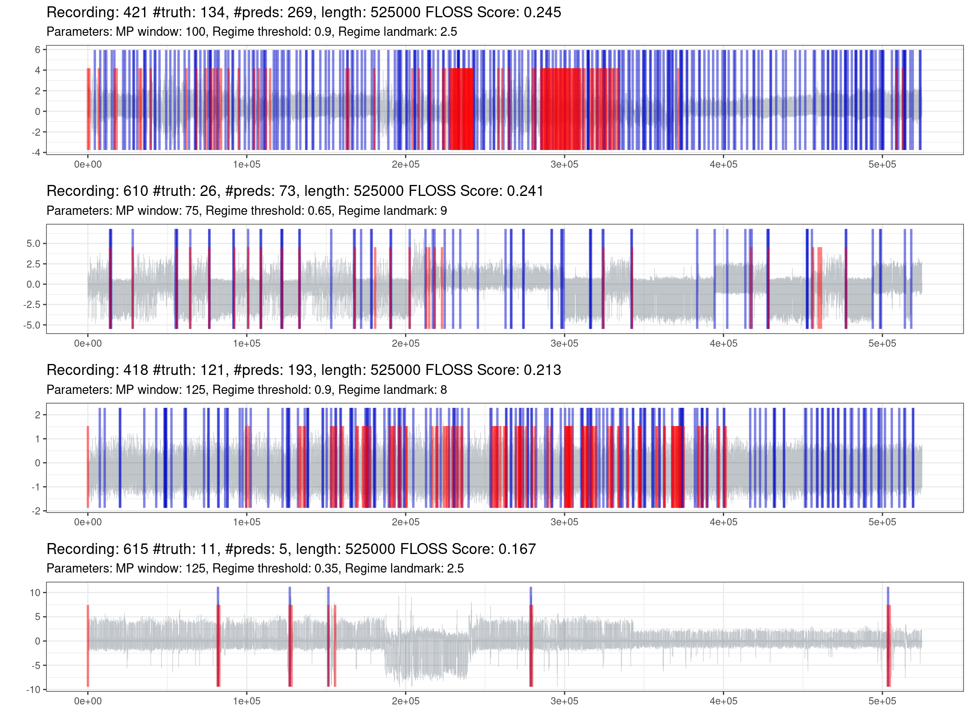Click the y-axis label -2 on Recording 418 plot

pyautogui.click(x=36, y=511)
